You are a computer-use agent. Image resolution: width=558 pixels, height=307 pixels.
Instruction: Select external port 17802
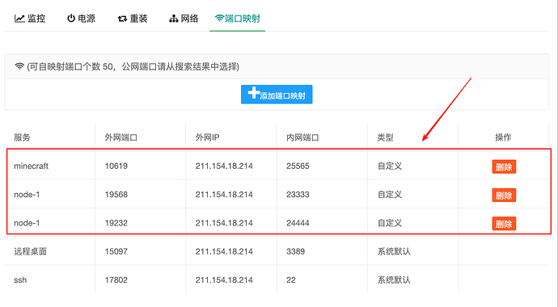(x=116, y=280)
